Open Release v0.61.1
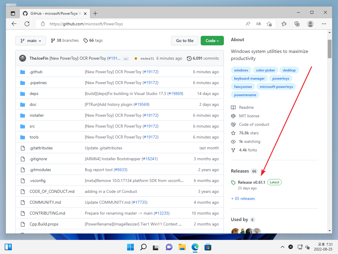 [x=251, y=182]
